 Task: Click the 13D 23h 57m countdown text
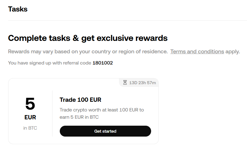[142, 83]
